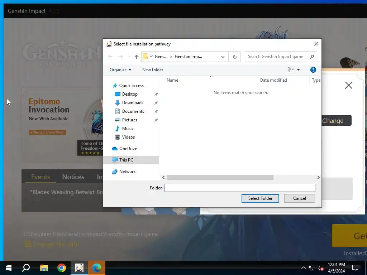Click into the Folder text field
The height and width of the screenshot is (275, 367).
coord(240,188)
